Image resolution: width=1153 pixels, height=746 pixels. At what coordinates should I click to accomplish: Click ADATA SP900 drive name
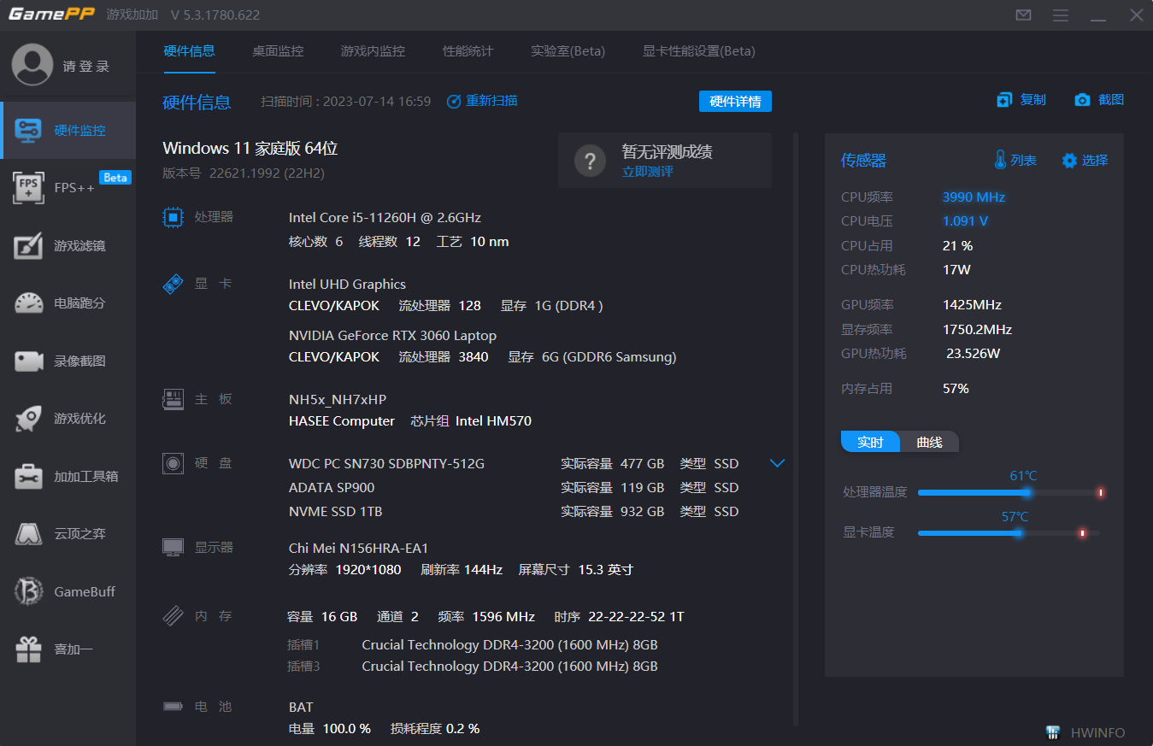(x=332, y=487)
